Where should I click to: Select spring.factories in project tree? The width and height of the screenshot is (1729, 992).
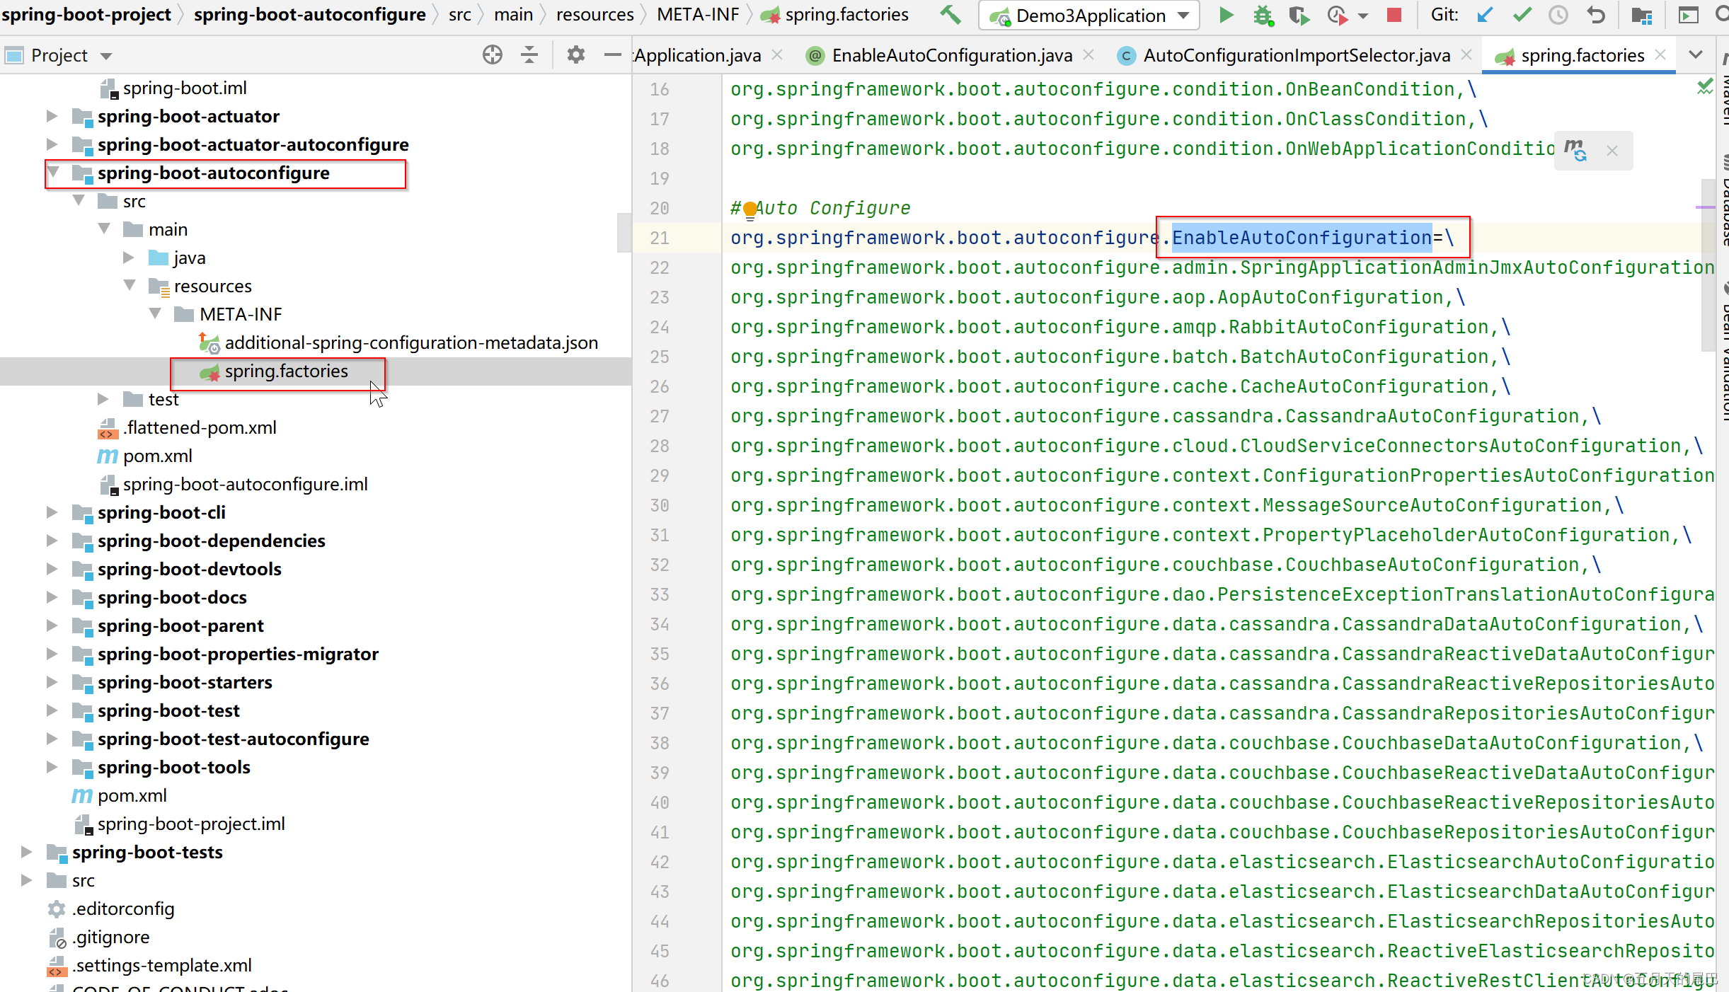pyautogui.click(x=286, y=371)
